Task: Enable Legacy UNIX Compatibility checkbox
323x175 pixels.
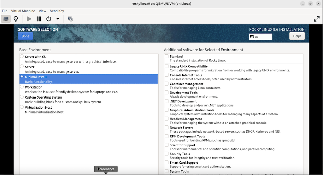Action: [167, 66]
